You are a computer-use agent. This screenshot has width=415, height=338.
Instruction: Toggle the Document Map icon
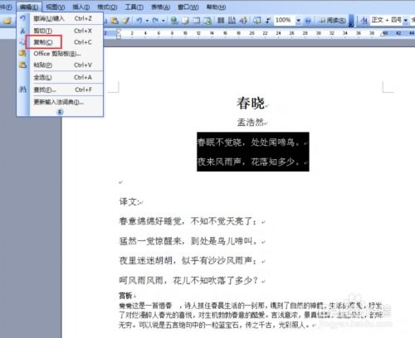(257, 21)
